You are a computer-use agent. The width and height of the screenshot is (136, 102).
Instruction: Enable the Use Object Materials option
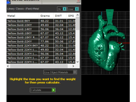(x=60, y=72)
